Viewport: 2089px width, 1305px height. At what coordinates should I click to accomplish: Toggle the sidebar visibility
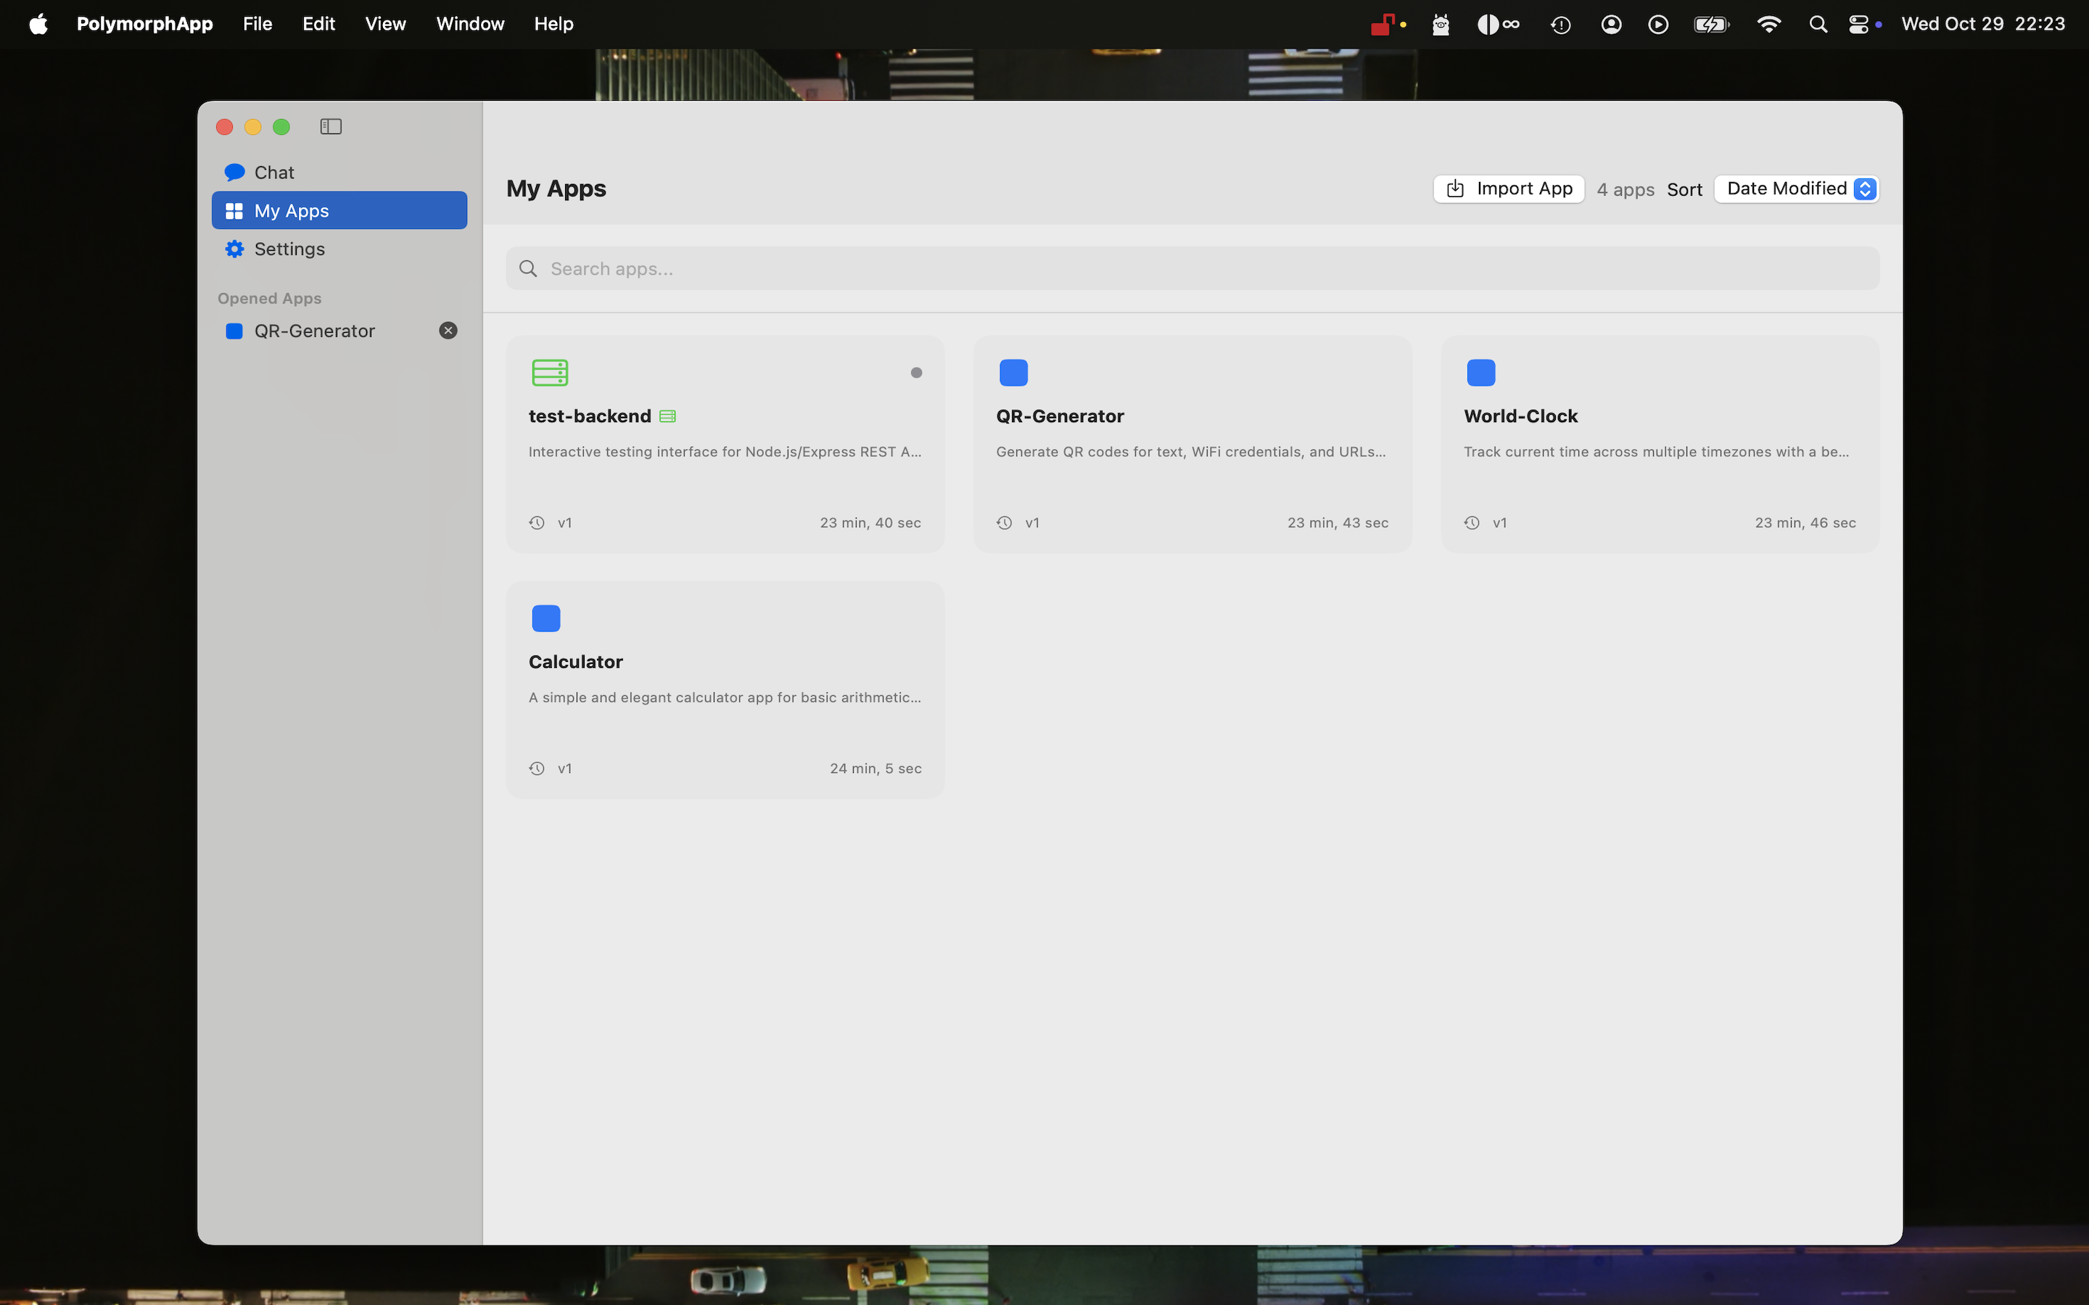pyautogui.click(x=331, y=126)
